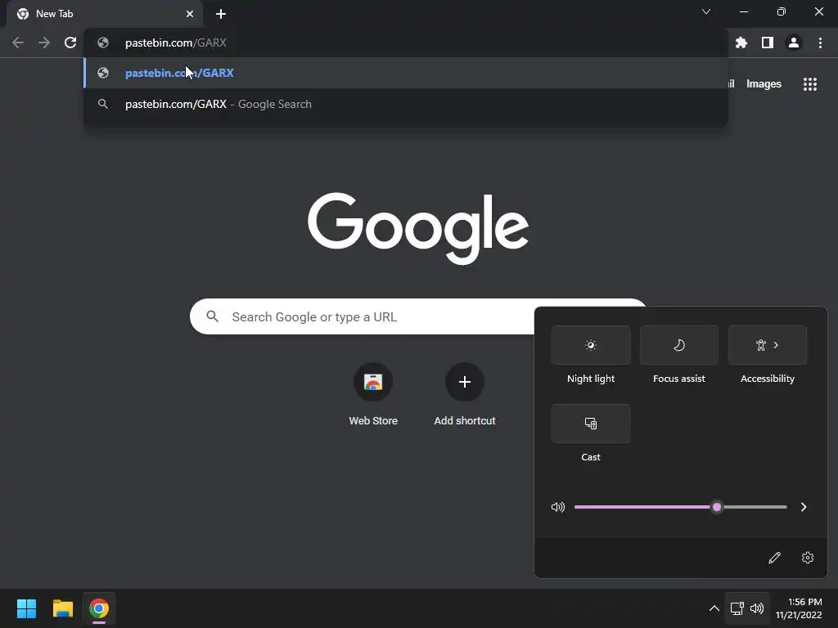The height and width of the screenshot is (628, 838).
Task: Open settings via gear icon in quick settings
Action: click(807, 558)
